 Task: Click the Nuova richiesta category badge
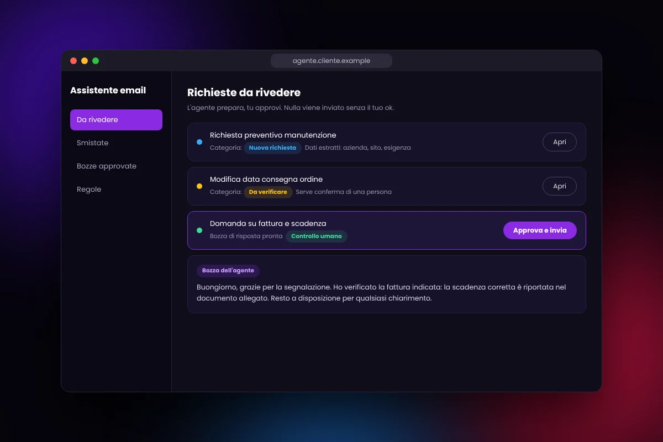[x=272, y=148]
